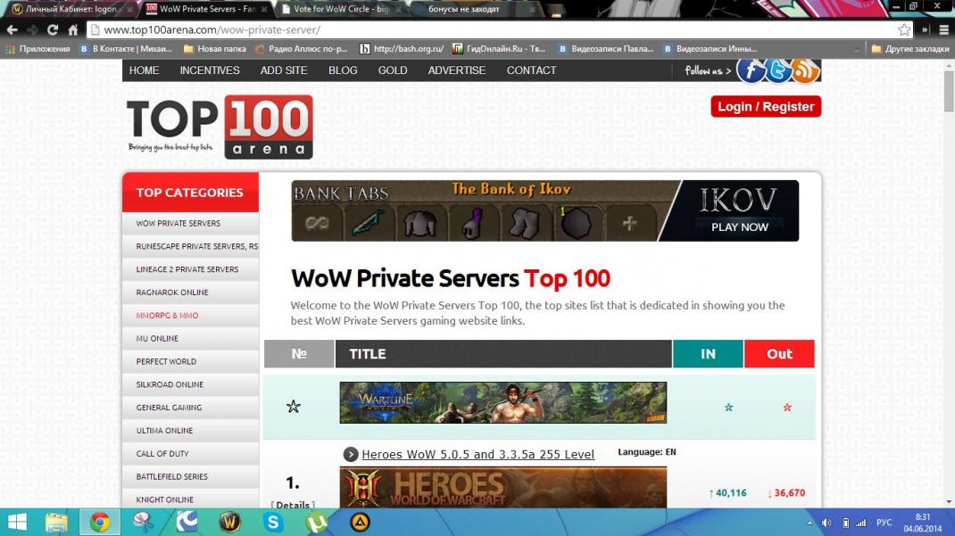The image size is (955, 536).
Task: Open the Heroes WoW 5.0.5 link
Action: 477,455
